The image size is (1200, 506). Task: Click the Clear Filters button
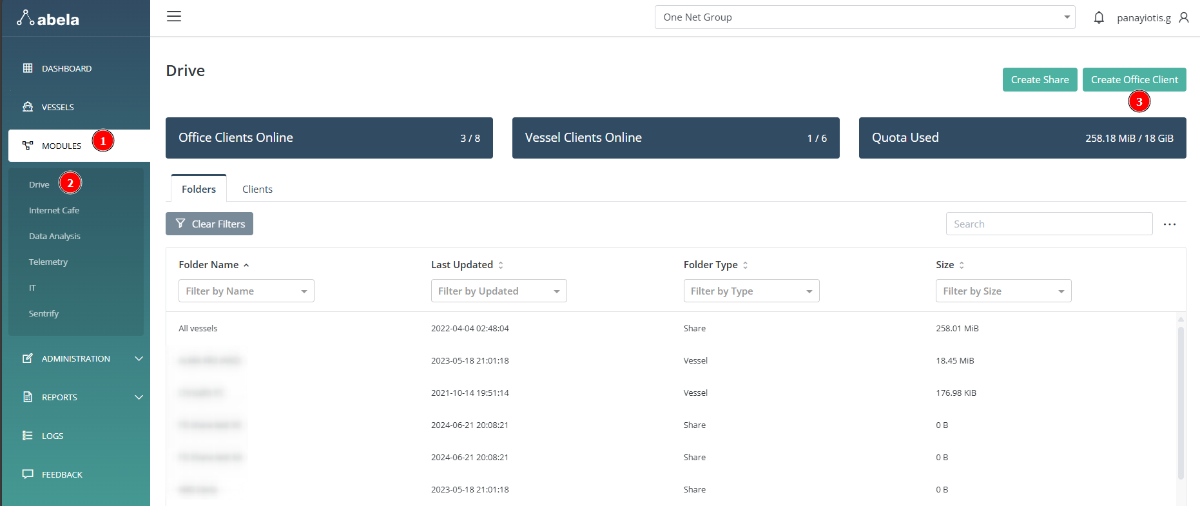[x=209, y=224]
